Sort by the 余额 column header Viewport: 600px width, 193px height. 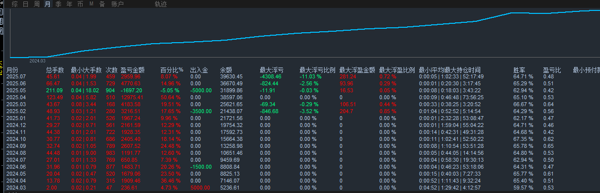click(x=226, y=70)
